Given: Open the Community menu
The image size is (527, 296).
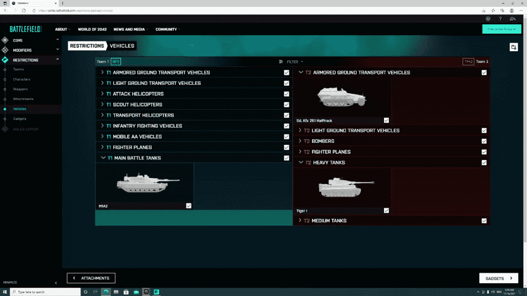Looking at the screenshot, I should click(168, 30).
